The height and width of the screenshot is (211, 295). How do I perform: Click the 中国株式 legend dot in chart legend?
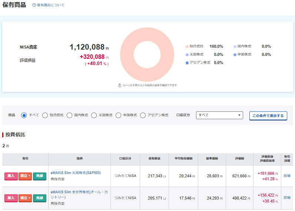tap(235, 55)
